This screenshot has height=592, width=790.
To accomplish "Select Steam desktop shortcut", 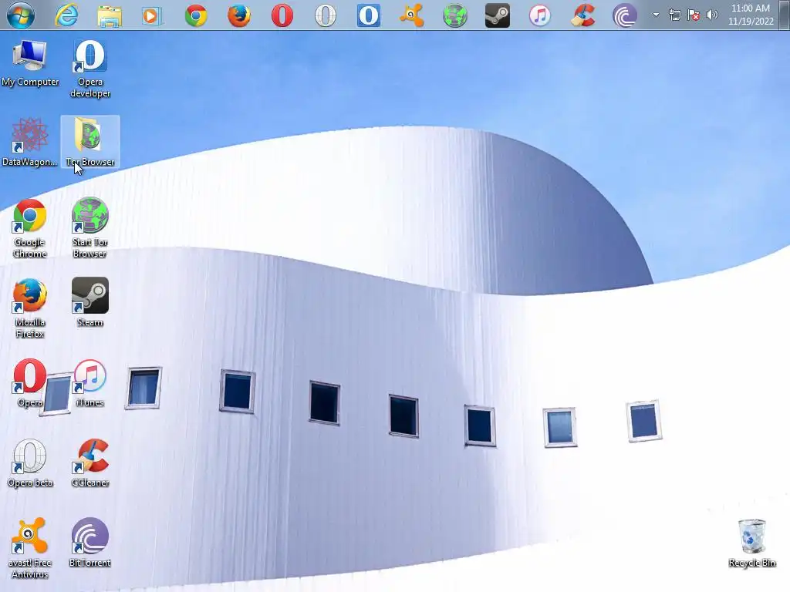I will pyautogui.click(x=90, y=302).
